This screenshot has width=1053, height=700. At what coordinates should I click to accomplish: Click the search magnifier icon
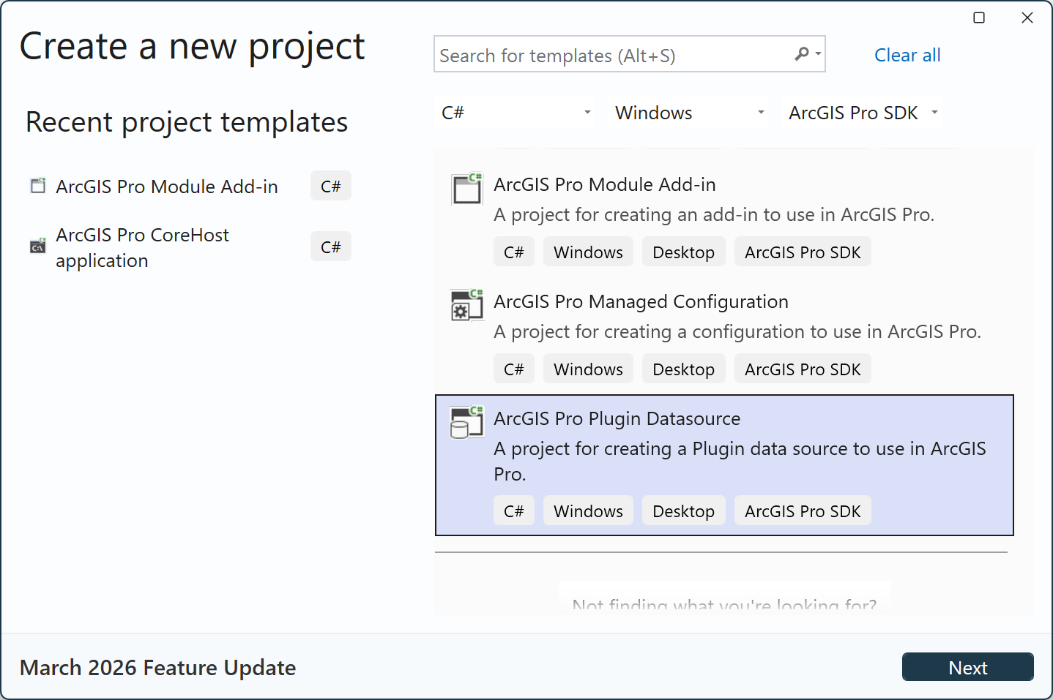point(803,54)
